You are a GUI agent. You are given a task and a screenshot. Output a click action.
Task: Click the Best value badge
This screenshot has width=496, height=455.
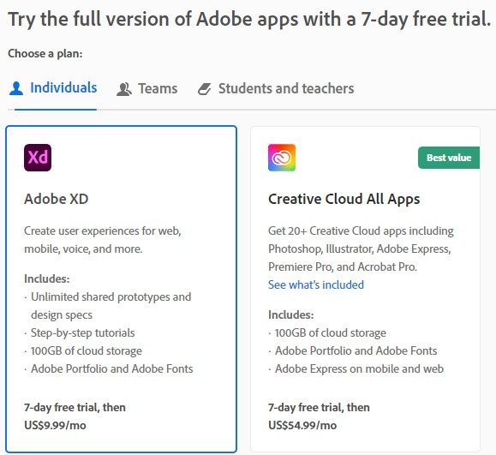(x=449, y=158)
